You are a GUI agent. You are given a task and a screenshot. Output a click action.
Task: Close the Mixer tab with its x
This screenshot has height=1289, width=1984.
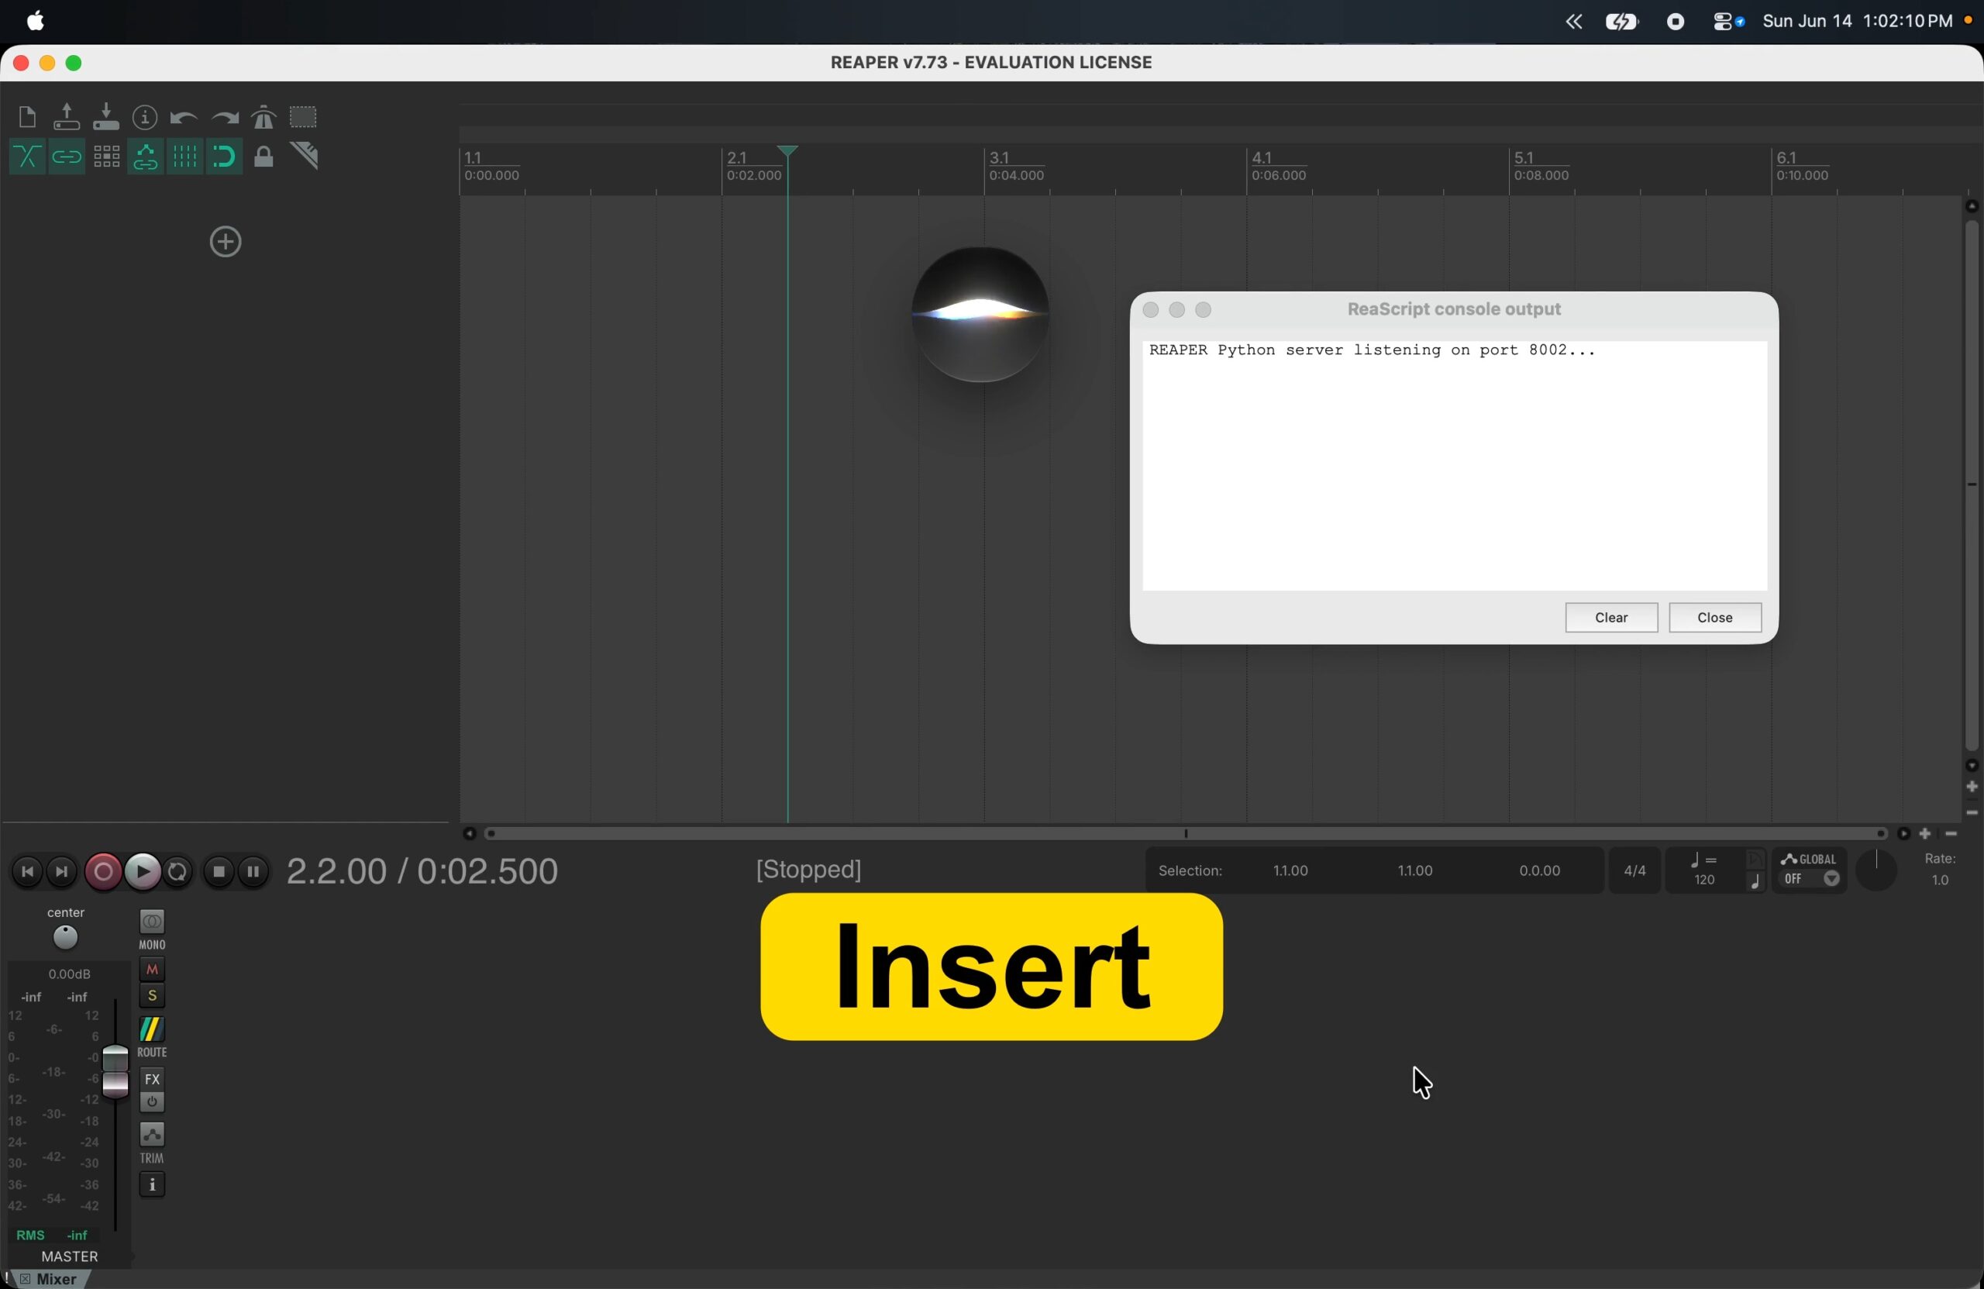coord(25,1280)
